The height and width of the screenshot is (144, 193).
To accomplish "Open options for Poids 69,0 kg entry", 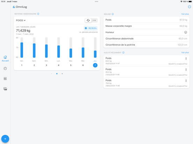I will click(186, 58).
